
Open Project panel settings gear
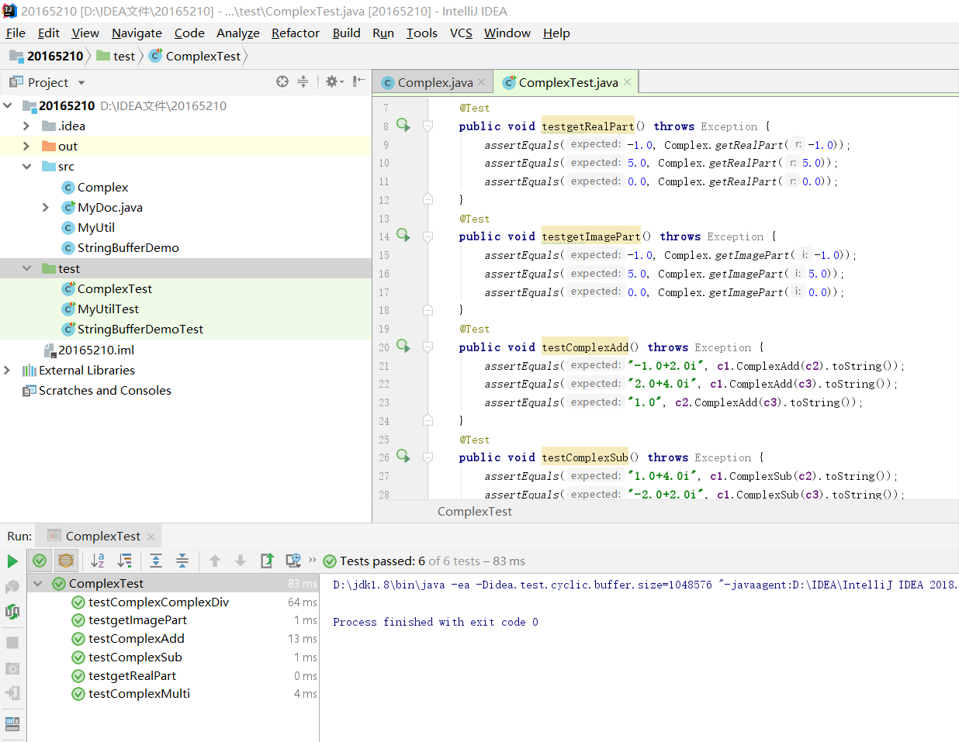(x=334, y=81)
